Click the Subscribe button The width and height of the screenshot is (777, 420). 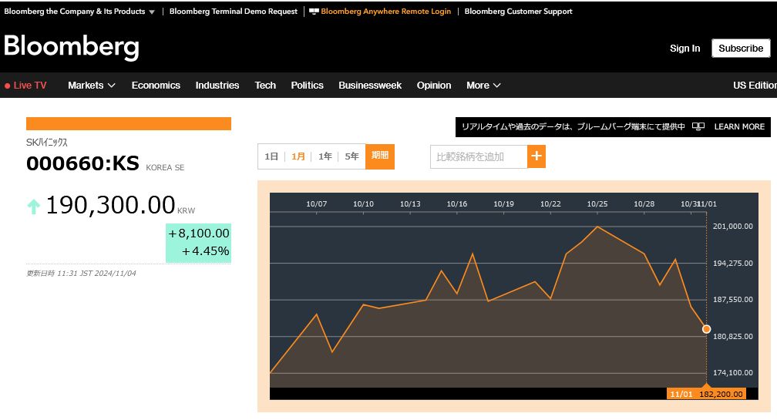pyautogui.click(x=740, y=48)
